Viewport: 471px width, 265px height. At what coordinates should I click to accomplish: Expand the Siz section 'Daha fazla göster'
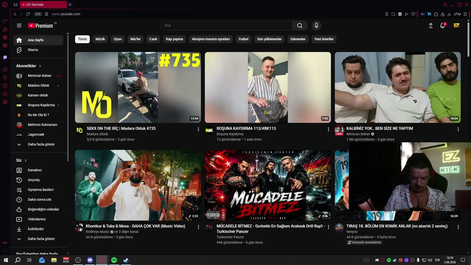tap(38, 239)
